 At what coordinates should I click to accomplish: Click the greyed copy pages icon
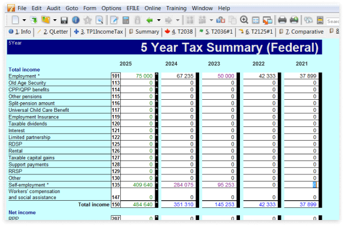pos(232,20)
